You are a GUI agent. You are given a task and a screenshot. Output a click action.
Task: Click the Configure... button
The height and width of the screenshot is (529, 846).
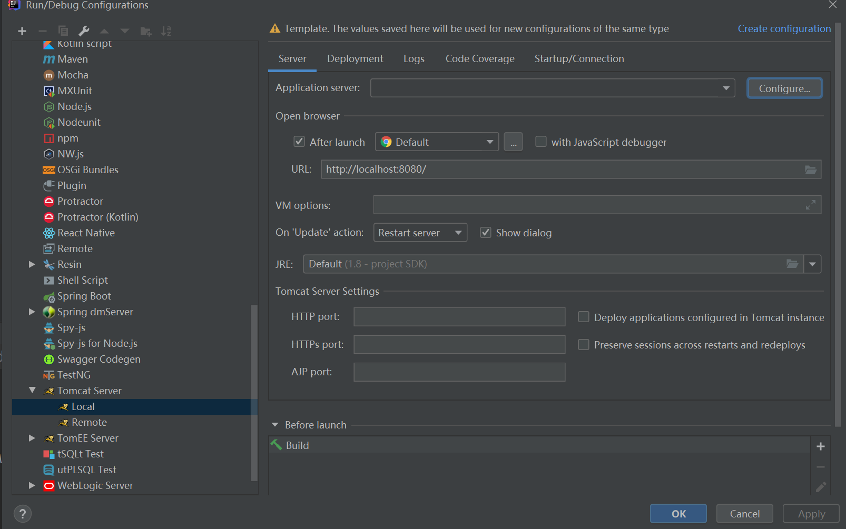[x=784, y=88]
